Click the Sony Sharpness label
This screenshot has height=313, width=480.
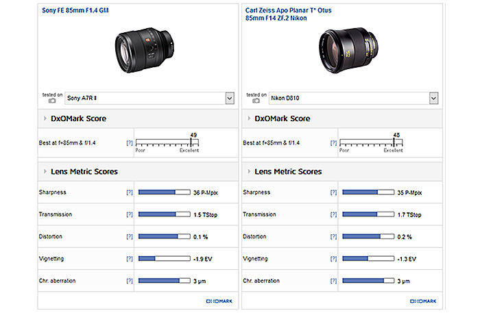point(53,192)
